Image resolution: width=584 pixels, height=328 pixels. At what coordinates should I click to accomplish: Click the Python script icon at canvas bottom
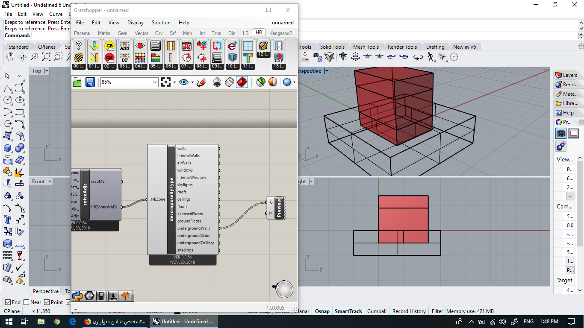[x=77, y=296]
